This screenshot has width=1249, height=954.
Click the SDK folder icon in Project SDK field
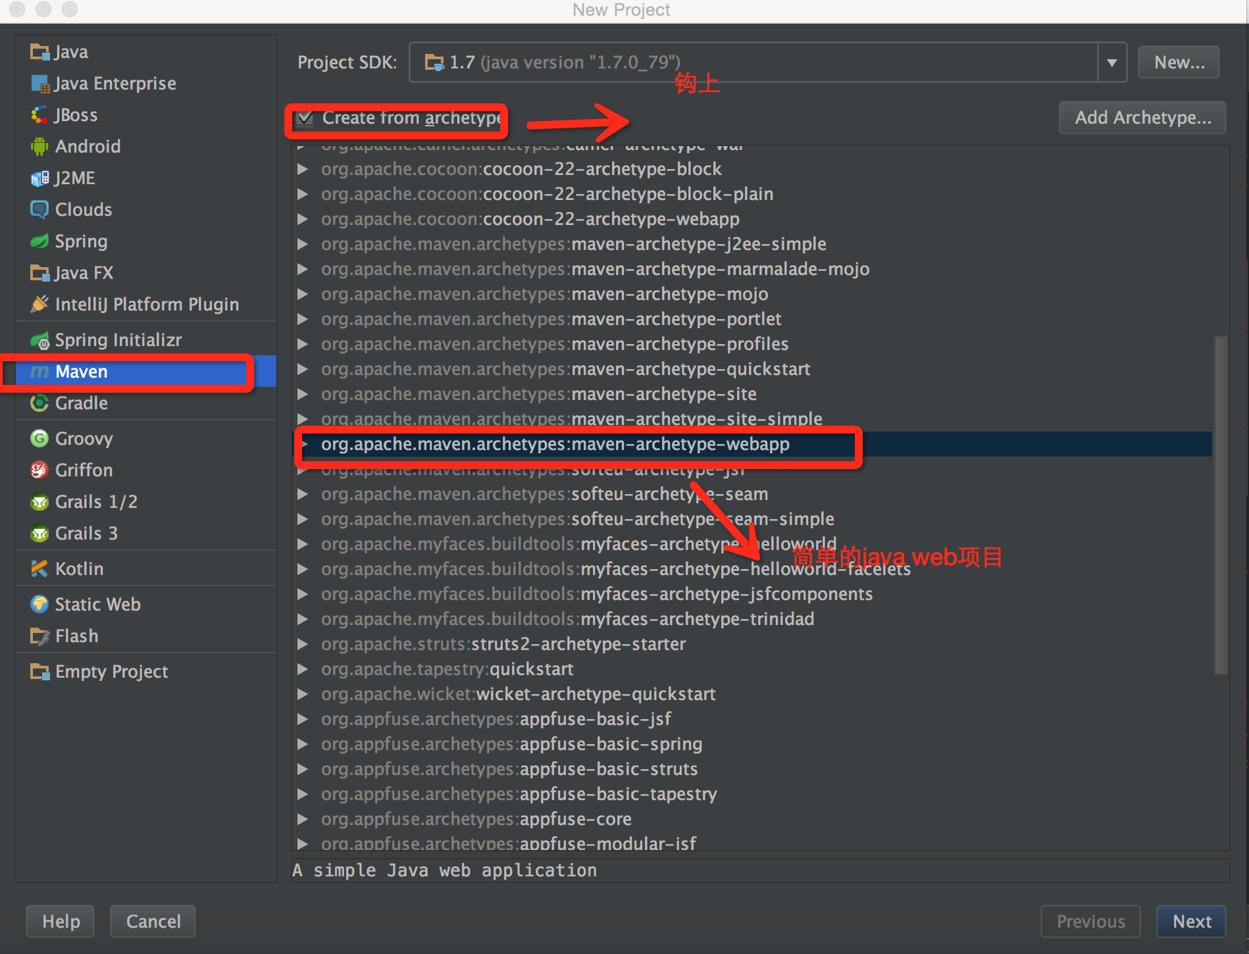pyautogui.click(x=434, y=63)
